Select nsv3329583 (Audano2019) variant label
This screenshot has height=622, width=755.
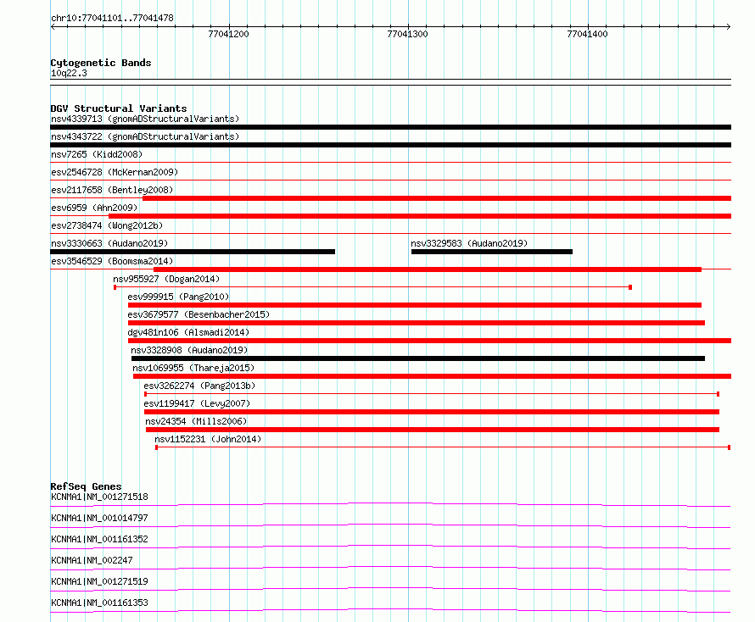click(x=469, y=243)
